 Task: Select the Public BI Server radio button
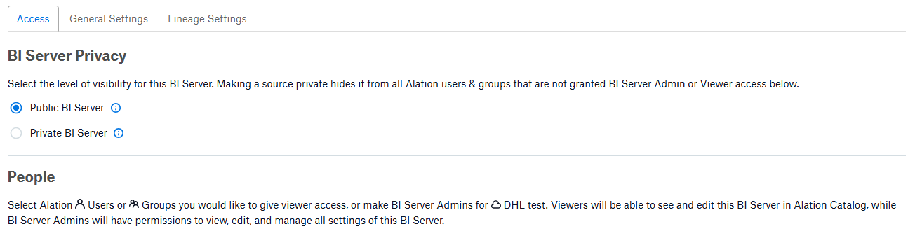[16, 108]
